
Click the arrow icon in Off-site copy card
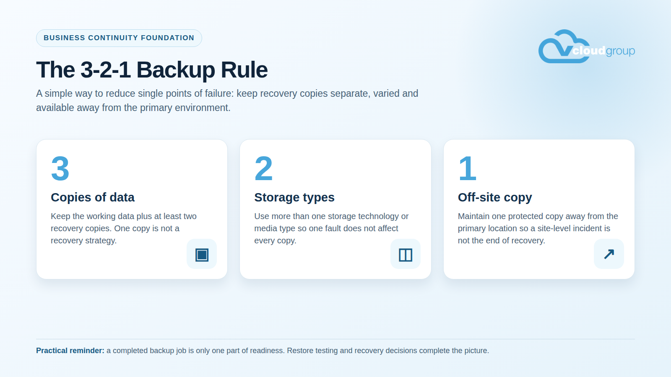[609, 254]
